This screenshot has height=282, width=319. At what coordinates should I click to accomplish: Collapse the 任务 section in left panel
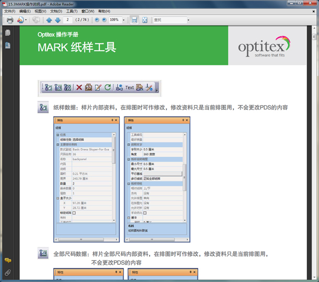(58, 135)
